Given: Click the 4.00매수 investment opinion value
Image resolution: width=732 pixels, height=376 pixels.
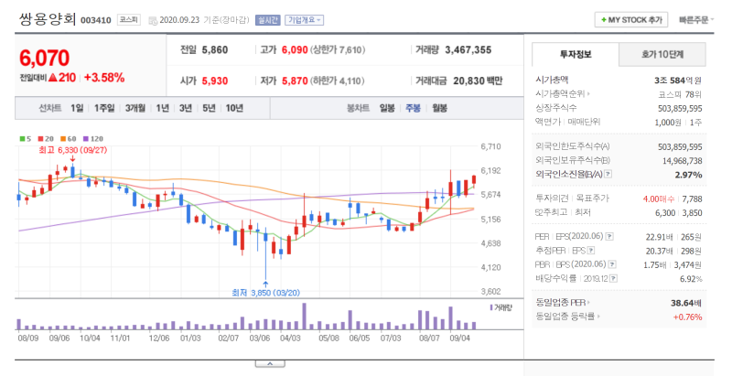Looking at the screenshot, I should (658, 199).
